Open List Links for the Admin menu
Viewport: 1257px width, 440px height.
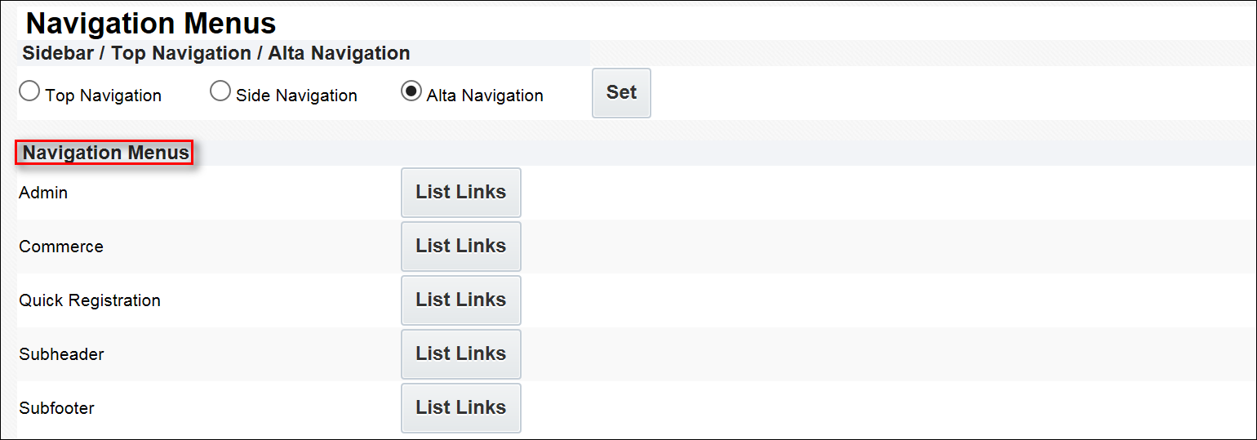460,193
